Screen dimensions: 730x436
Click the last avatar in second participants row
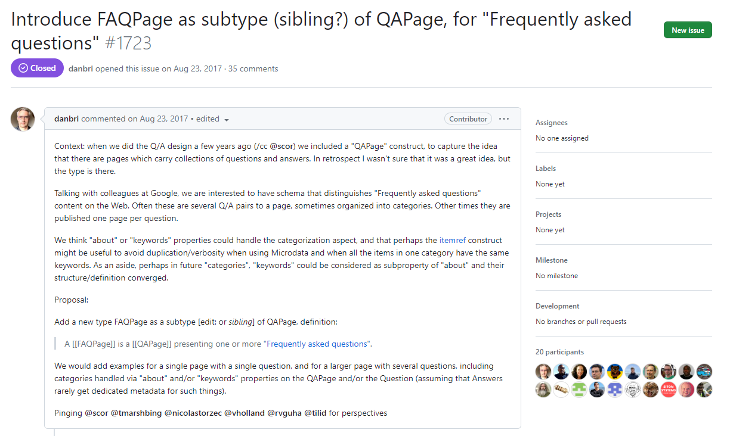(x=704, y=390)
